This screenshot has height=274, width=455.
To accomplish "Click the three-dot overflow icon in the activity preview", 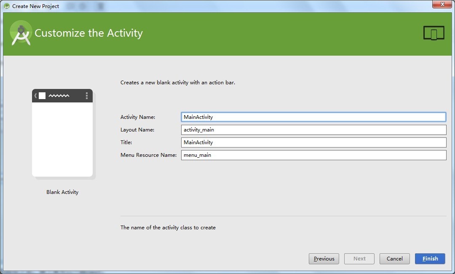I will click(87, 96).
